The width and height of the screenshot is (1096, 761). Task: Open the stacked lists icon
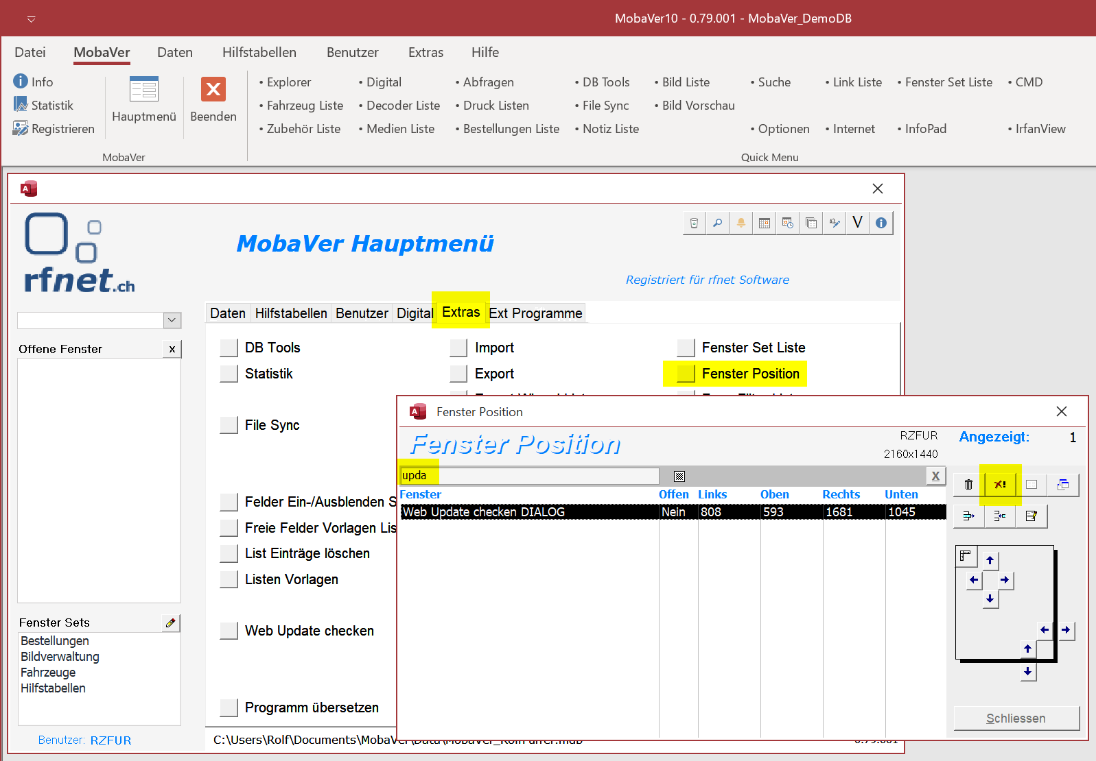811,223
